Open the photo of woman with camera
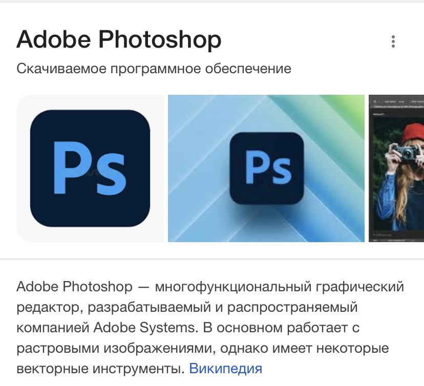Screen dimensions: 424x386 (396, 168)
